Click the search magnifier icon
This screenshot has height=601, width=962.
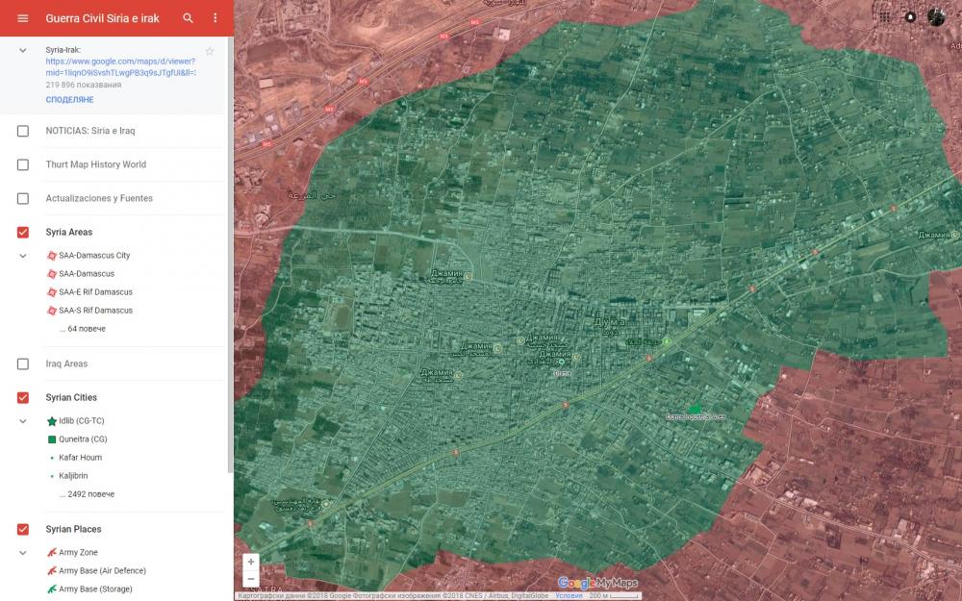[x=189, y=18]
